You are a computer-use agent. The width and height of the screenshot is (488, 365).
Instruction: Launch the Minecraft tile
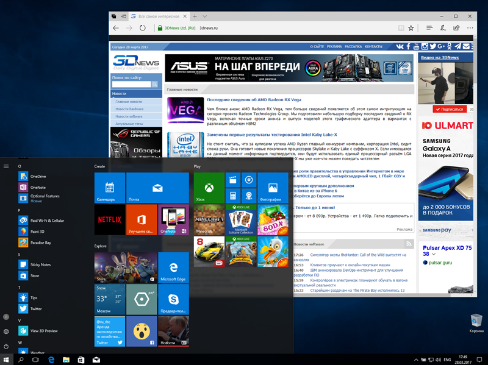tap(209, 219)
